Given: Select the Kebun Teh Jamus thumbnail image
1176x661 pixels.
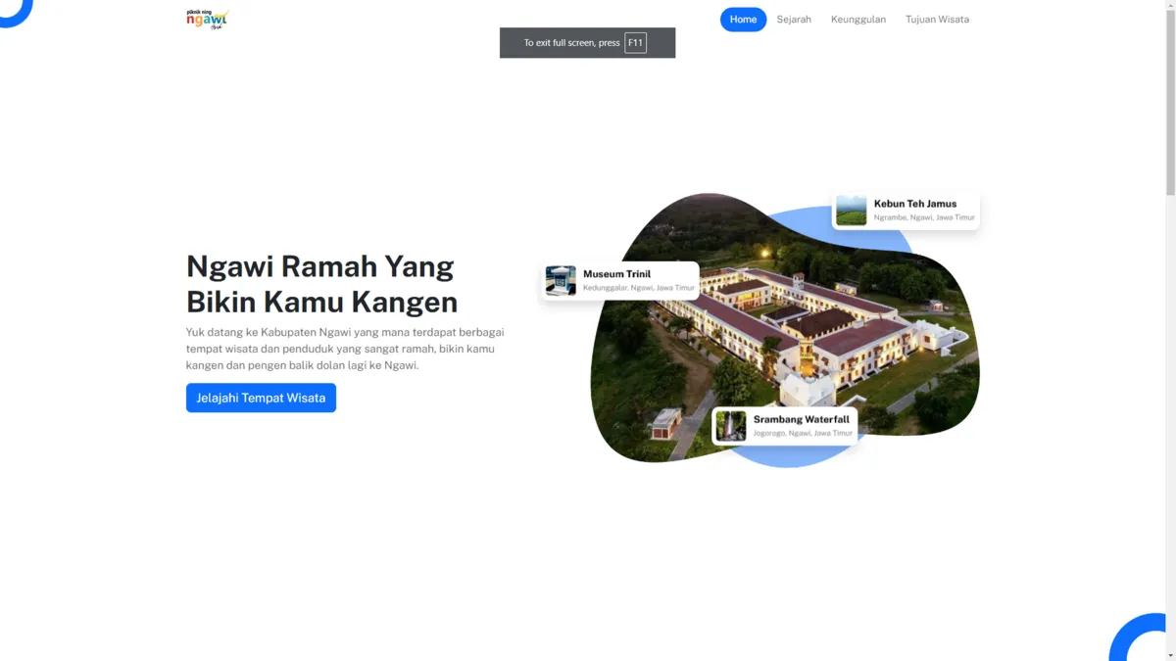Looking at the screenshot, I should (852, 211).
